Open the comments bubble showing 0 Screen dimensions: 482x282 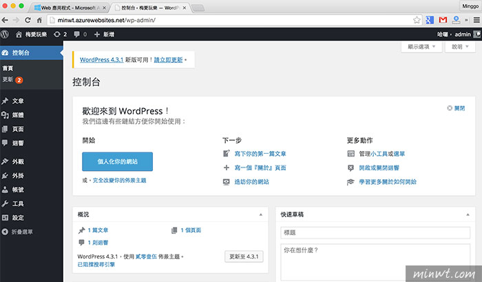coord(81,34)
